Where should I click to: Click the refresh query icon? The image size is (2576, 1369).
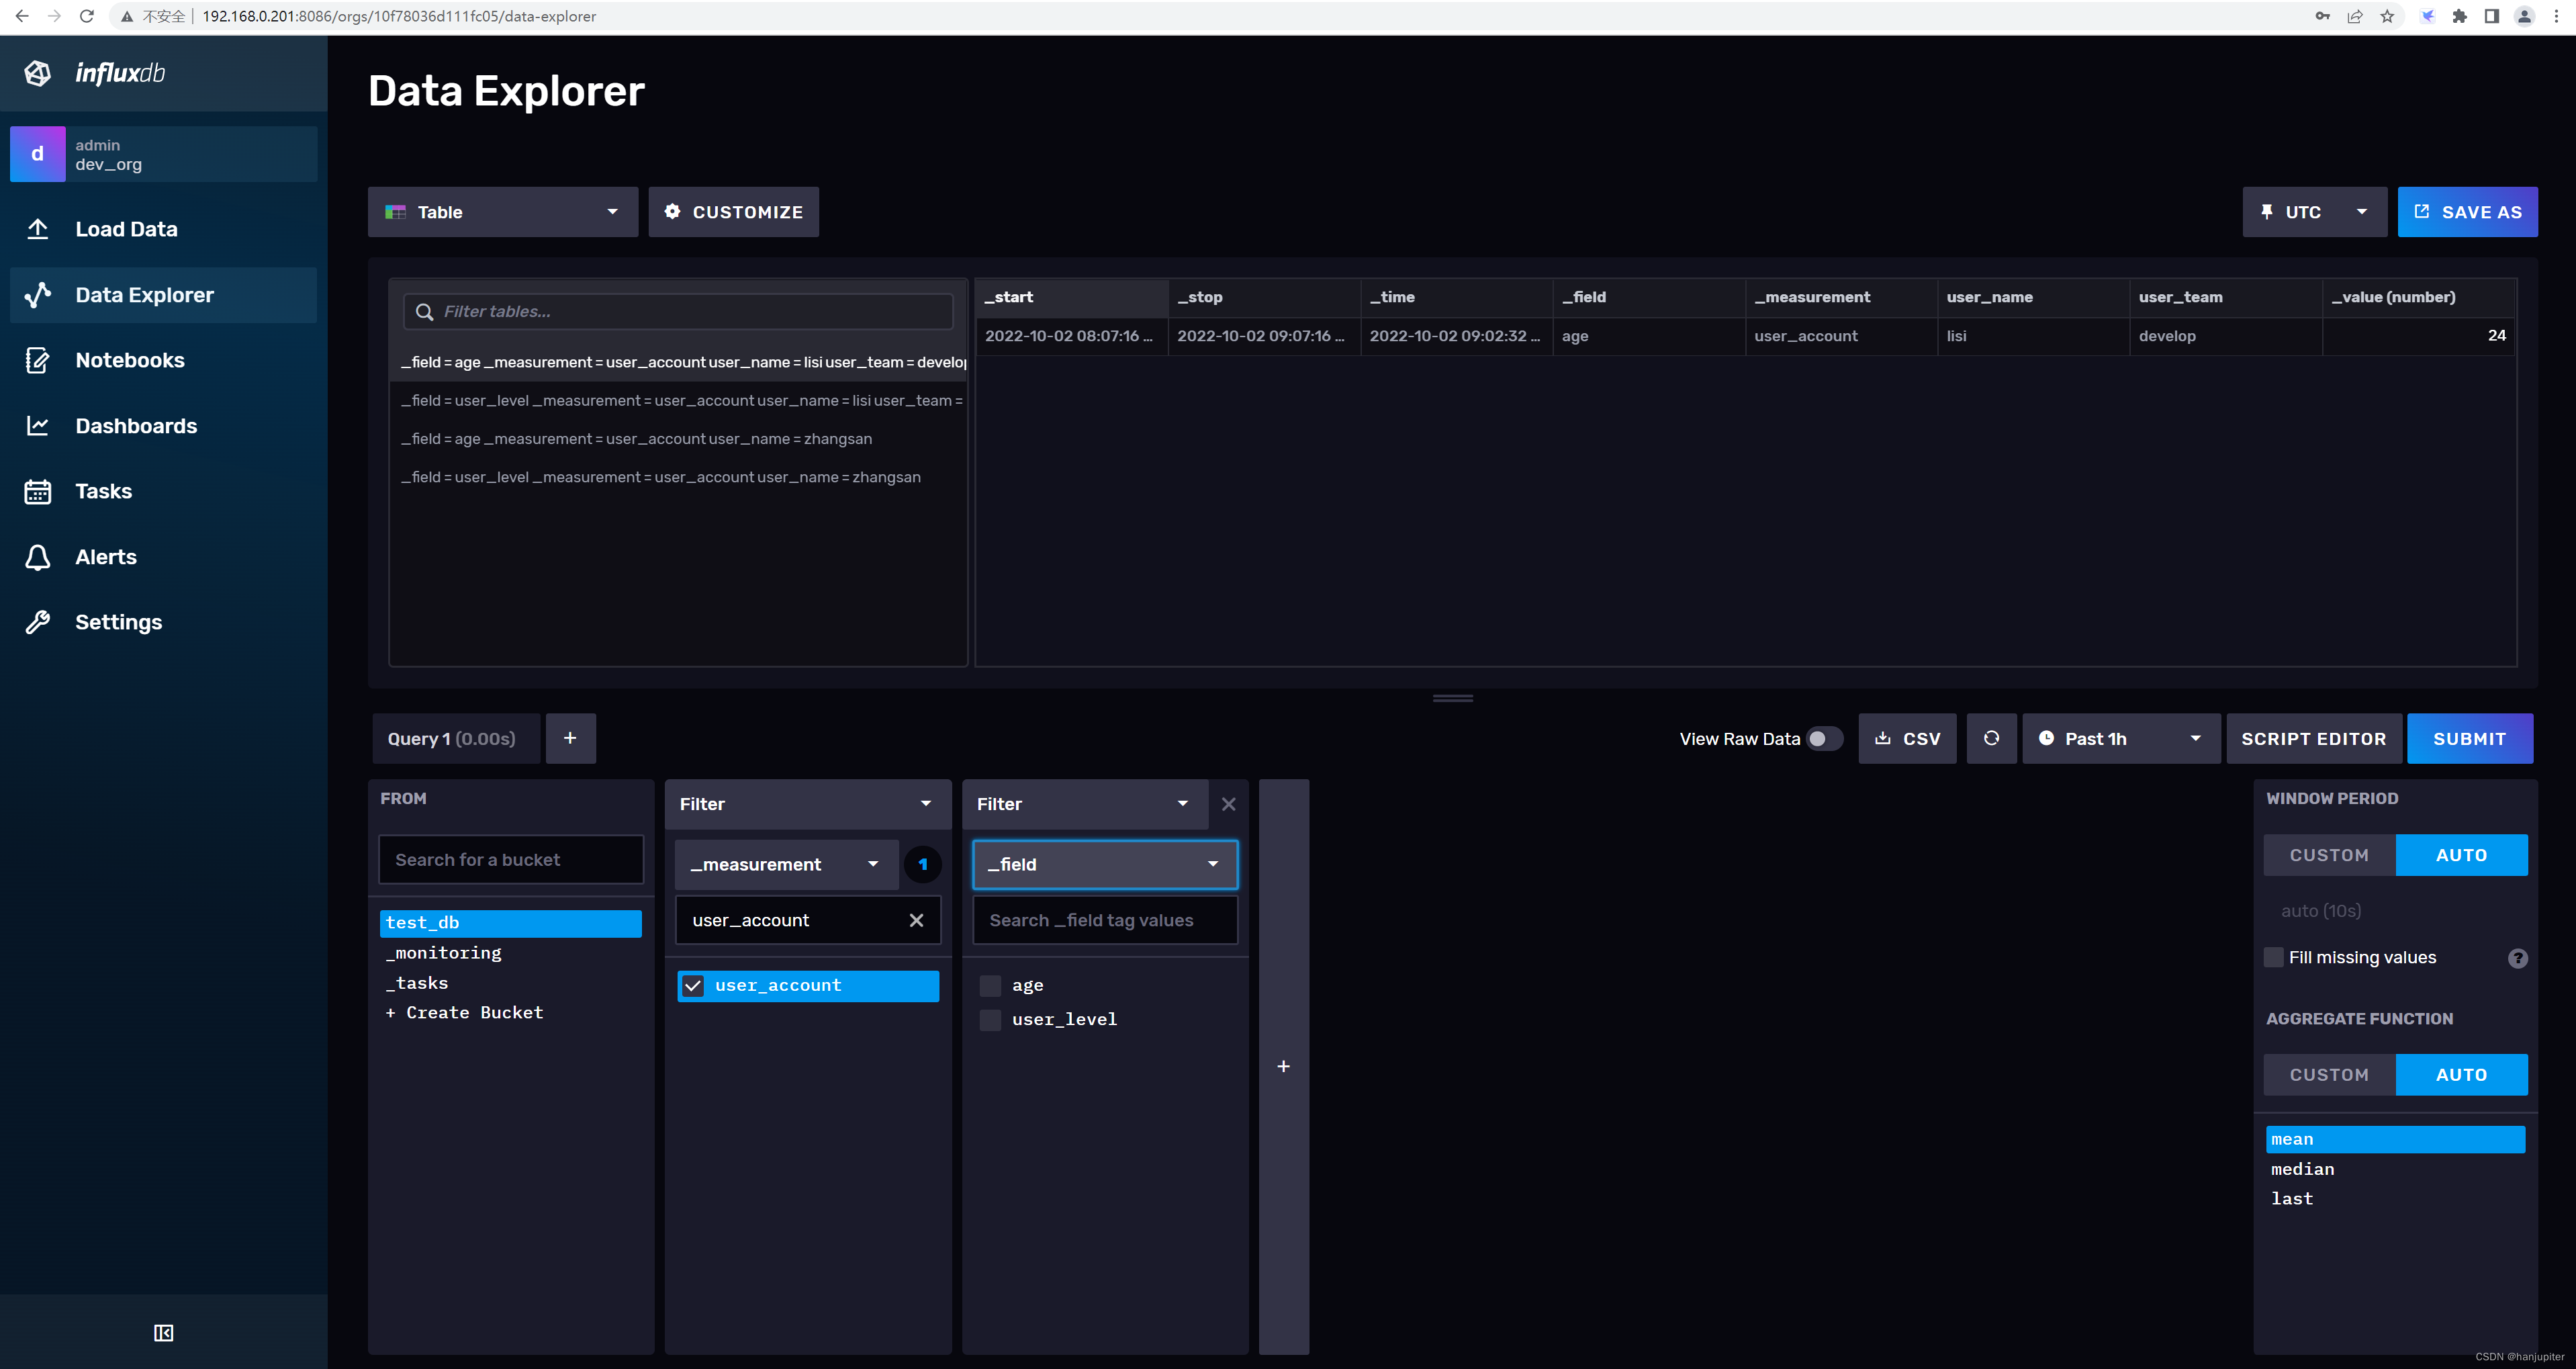[x=1991, y=738]
